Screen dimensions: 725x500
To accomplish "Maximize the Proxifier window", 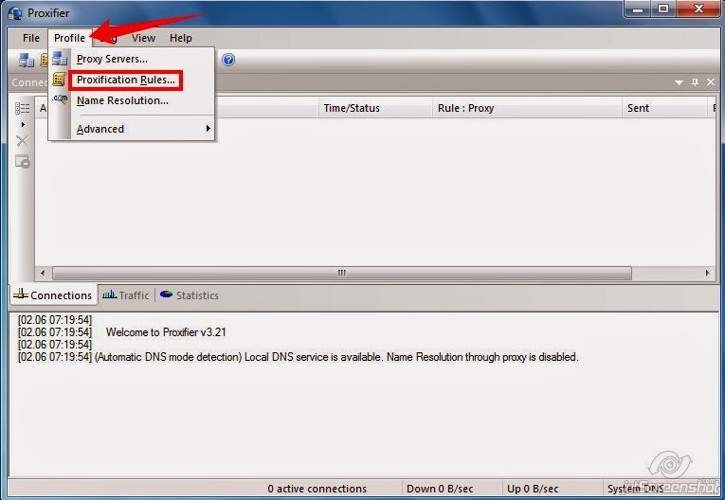I will pos(663,9).
